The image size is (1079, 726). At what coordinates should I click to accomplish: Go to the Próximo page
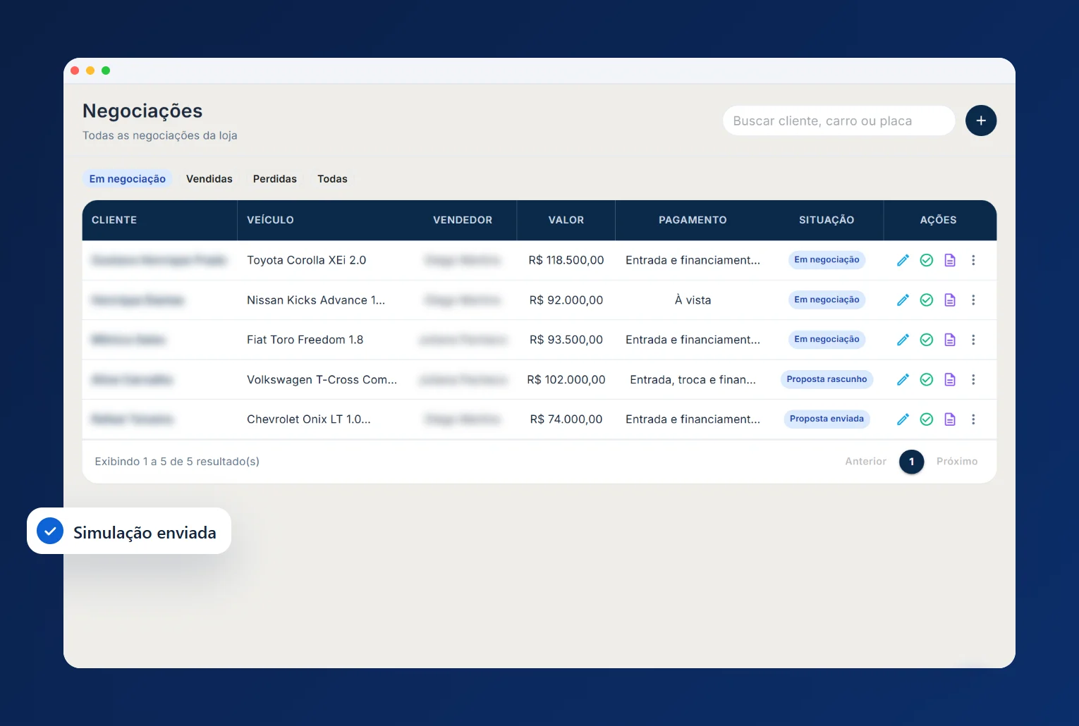click(x=957, y=462)
